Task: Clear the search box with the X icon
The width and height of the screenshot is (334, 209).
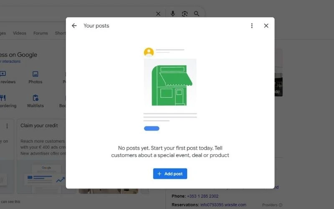Action: click(x=158, y=14)
